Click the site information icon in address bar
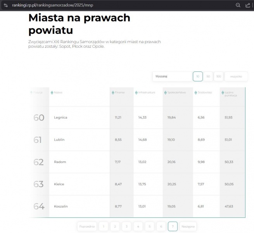 click(5, 5)
